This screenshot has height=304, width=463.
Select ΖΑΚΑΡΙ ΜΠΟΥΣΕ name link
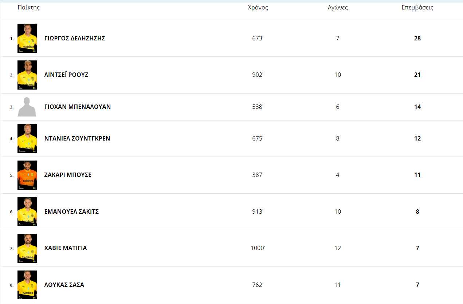[x=68, y=175]
